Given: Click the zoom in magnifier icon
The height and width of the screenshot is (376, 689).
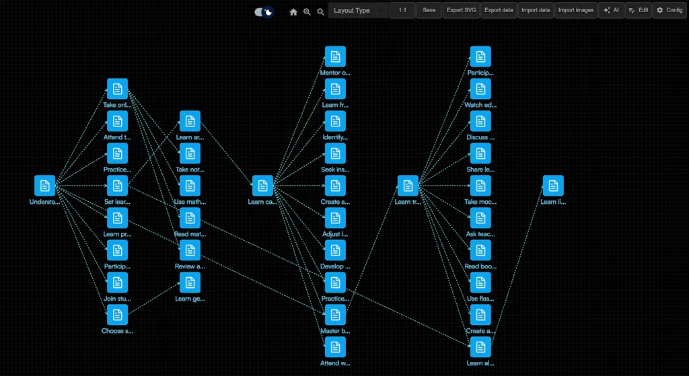Looking at the screenshot, I should 307,12.
